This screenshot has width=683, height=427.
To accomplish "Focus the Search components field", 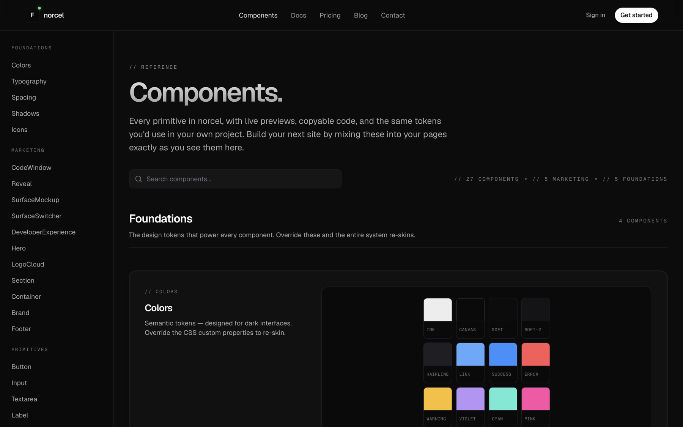I will click(x=235, y=179).
